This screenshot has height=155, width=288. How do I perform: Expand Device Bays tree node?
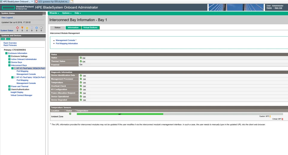[x=9, y=62]
